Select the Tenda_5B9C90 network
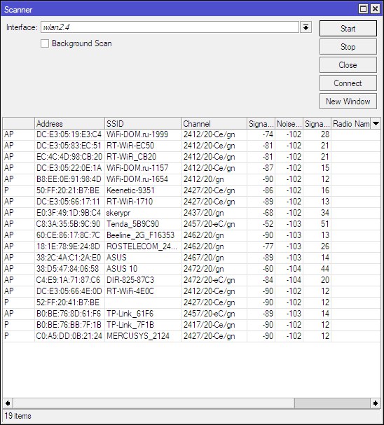The image size is (384, 425). tap(191, 224)
